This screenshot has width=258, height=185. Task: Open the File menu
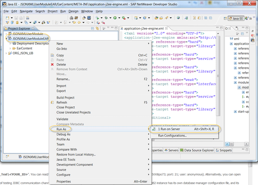(x=6, y=11)
